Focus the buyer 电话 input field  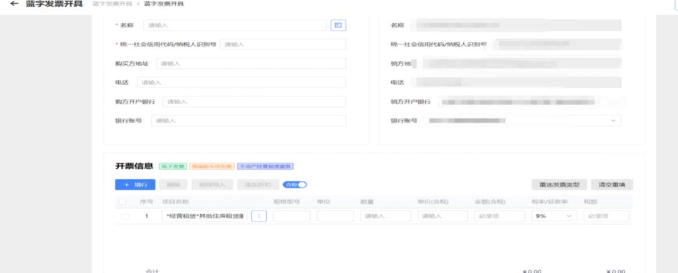[242, 83]
